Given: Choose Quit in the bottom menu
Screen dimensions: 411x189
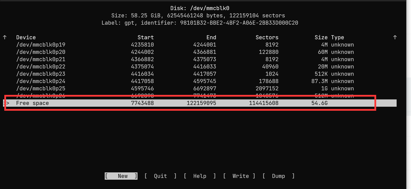Looking at the screenshot, I should pyautogui.click(x=160, y=176).
